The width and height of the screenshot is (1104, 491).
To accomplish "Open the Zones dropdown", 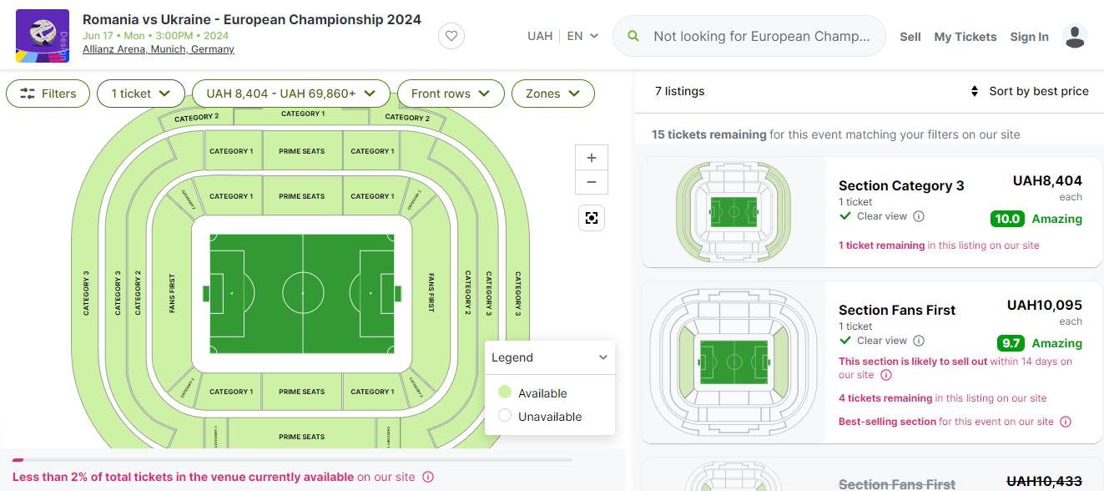I will [x=552, y=94].
